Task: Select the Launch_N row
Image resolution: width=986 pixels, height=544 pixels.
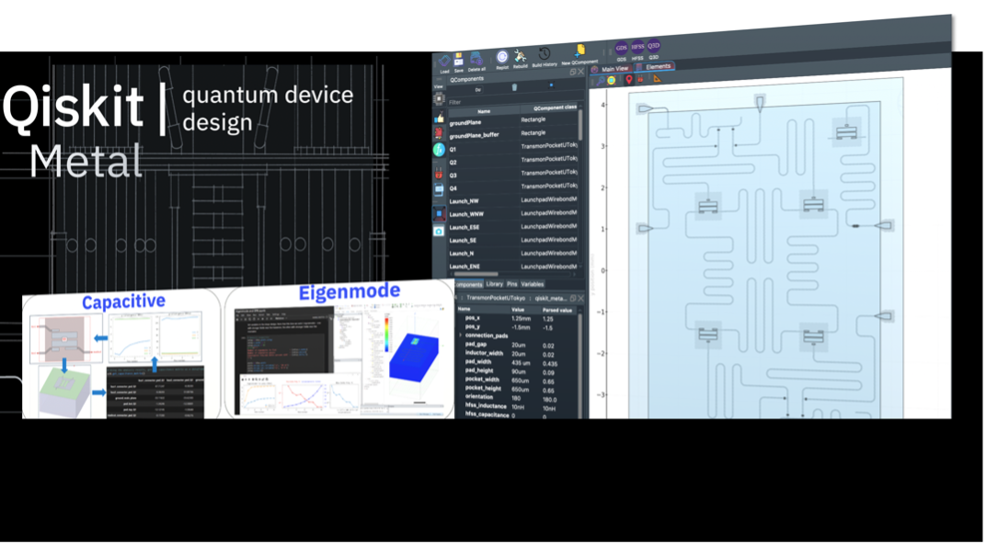Action: point(512,253)
